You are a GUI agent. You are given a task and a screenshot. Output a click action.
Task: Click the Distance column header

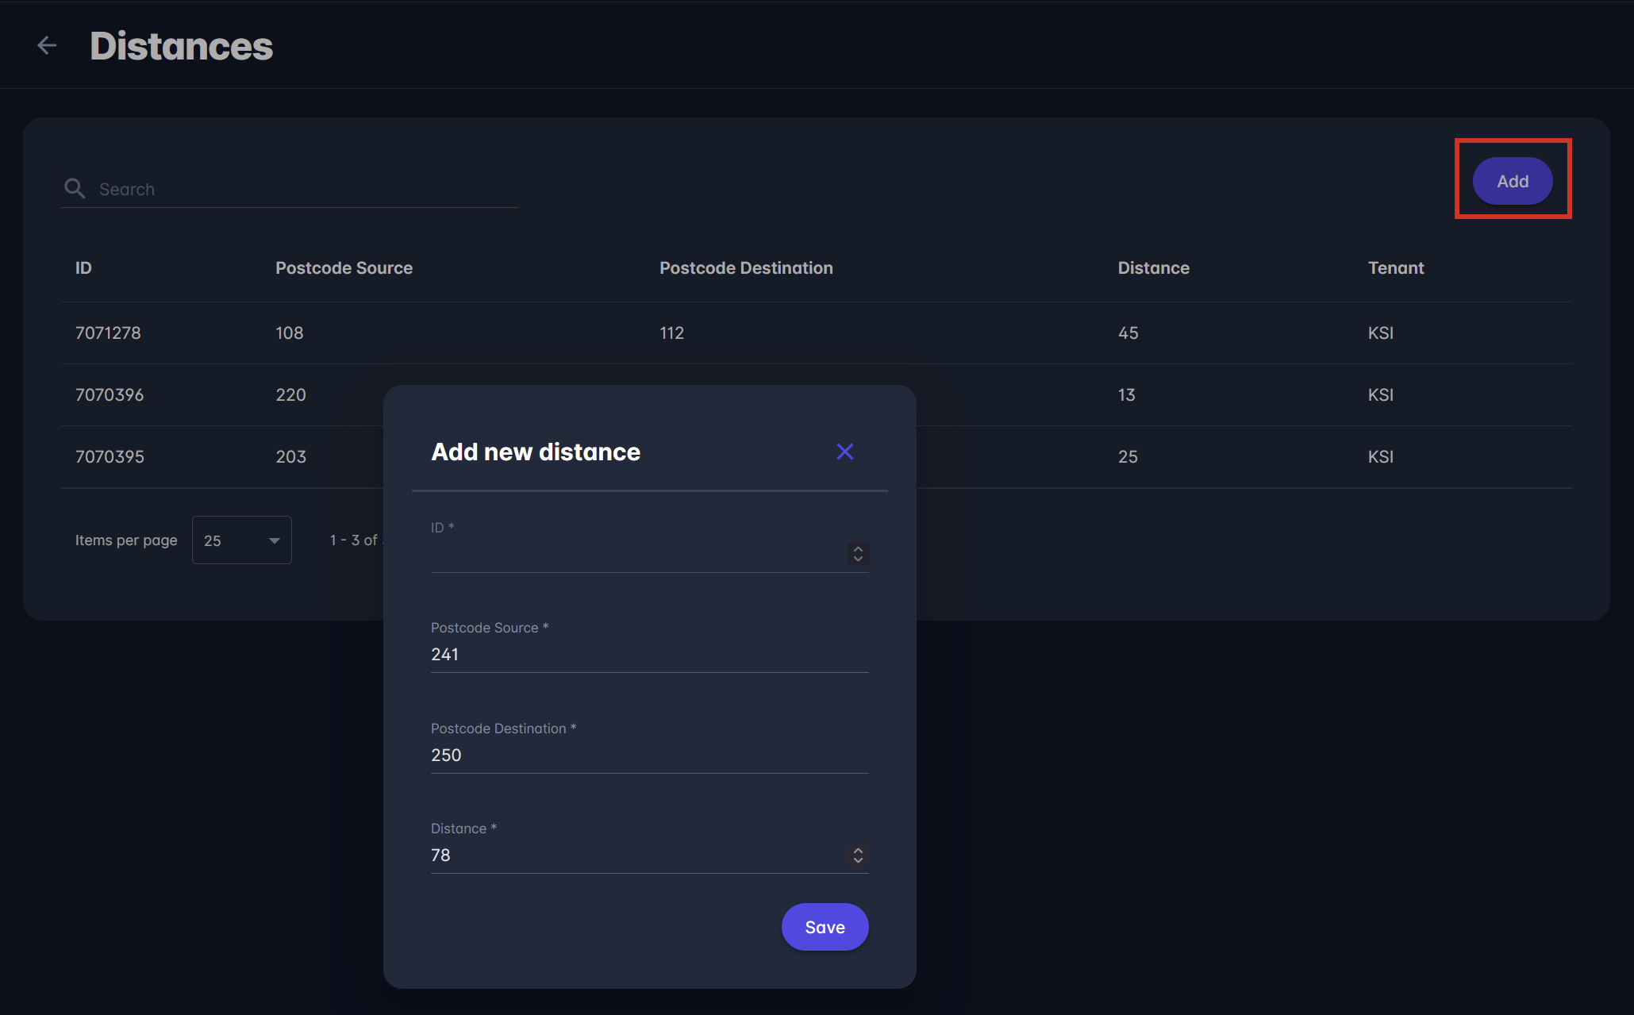pyautogui.click(x=1153, y=268)
